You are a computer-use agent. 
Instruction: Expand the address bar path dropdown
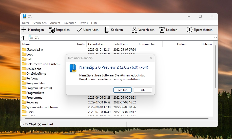point(216,38)
